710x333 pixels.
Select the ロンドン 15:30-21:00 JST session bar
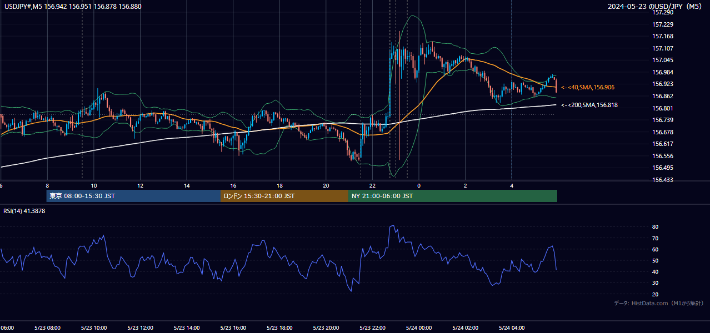284,196
